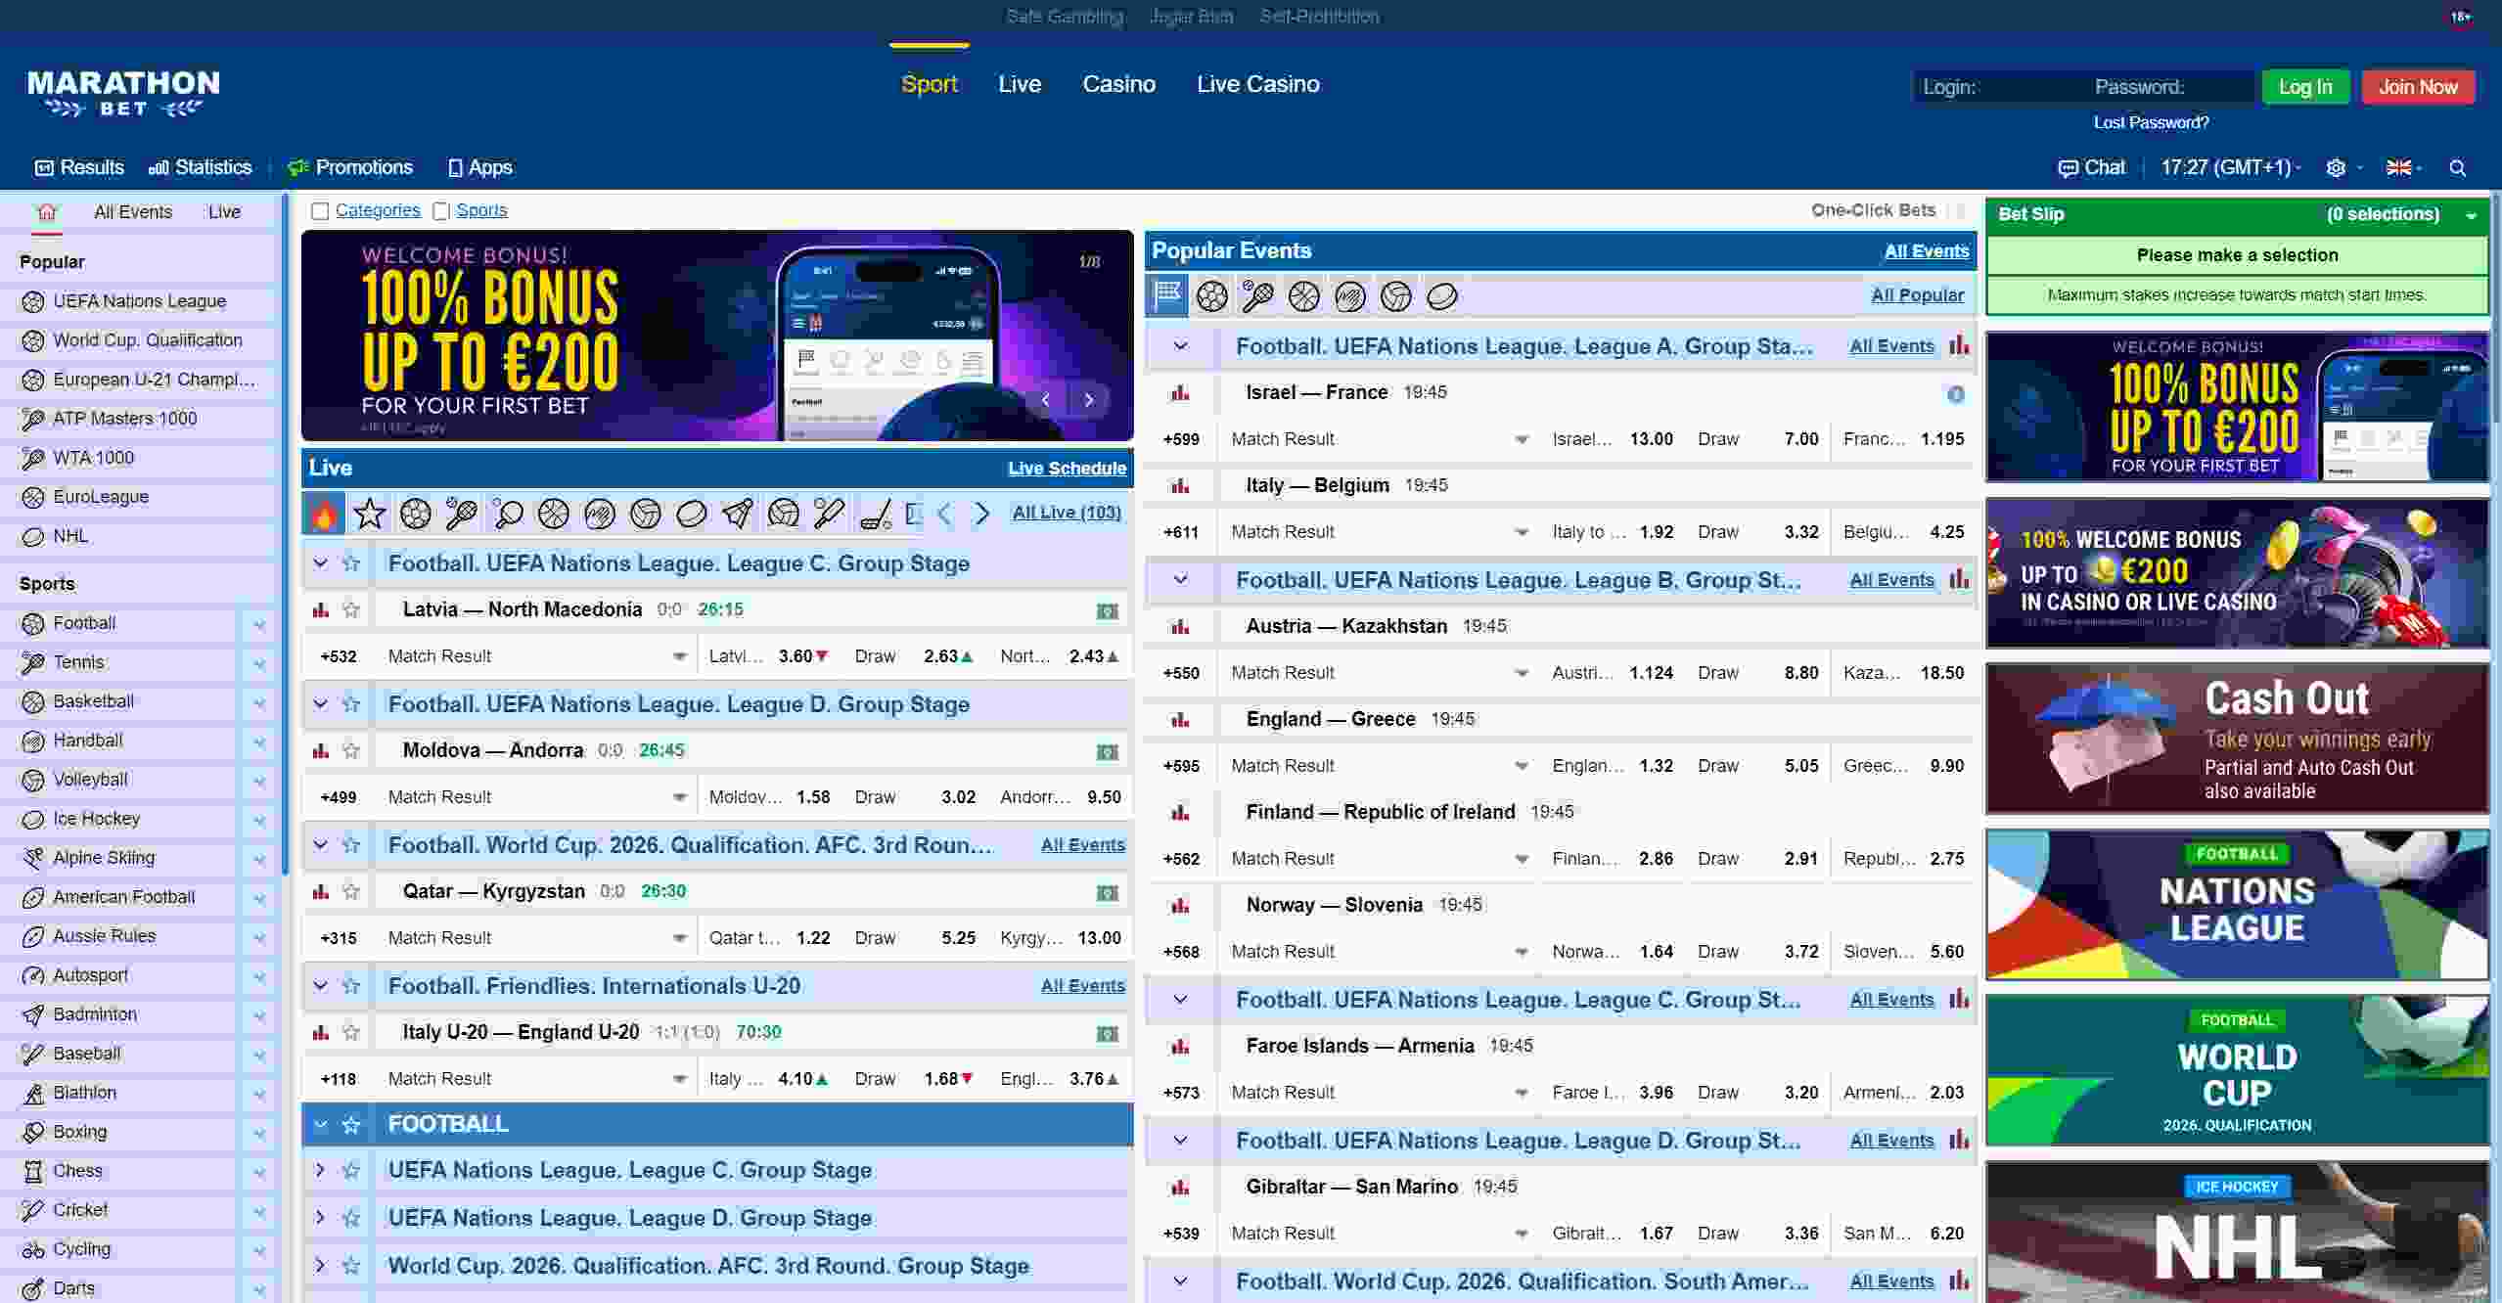2502x1303 pixels.
Task: Toggle One-Click Bets switch
Action: 1959,210
